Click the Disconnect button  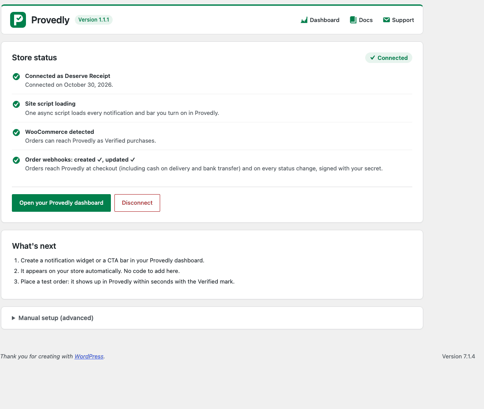[137, 203]
